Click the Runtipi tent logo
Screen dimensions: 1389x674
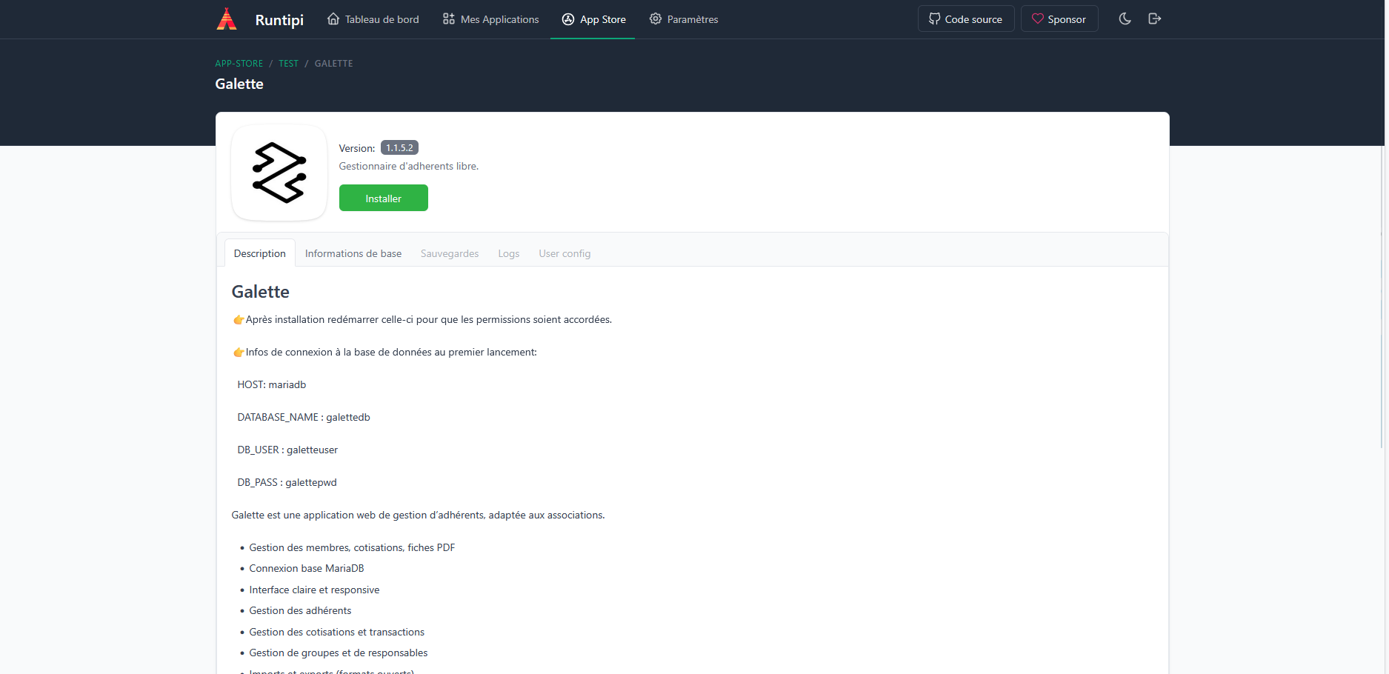[x=227, y=19]
